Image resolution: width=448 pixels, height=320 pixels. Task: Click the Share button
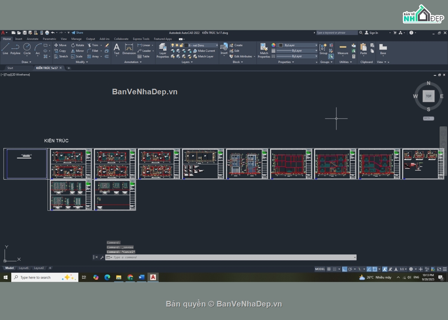[x=78, y=32]
